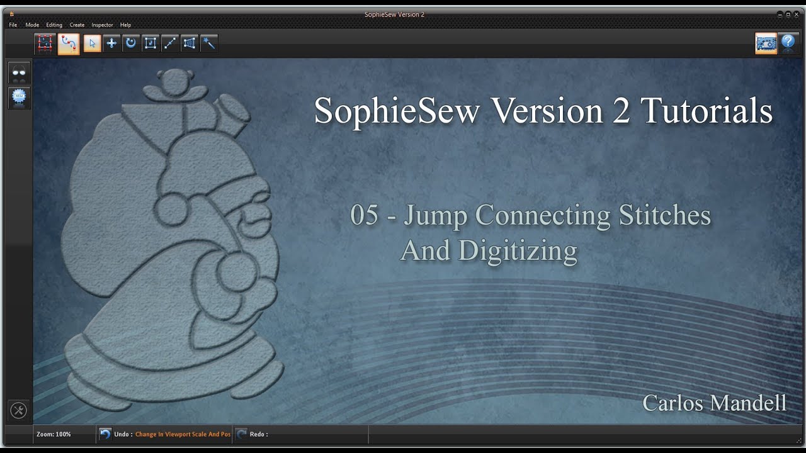Image resolution: width=806 pixels, height=453 pixels.
Task: Select the diagonal line stretch tool
Action: click(170, 43)
